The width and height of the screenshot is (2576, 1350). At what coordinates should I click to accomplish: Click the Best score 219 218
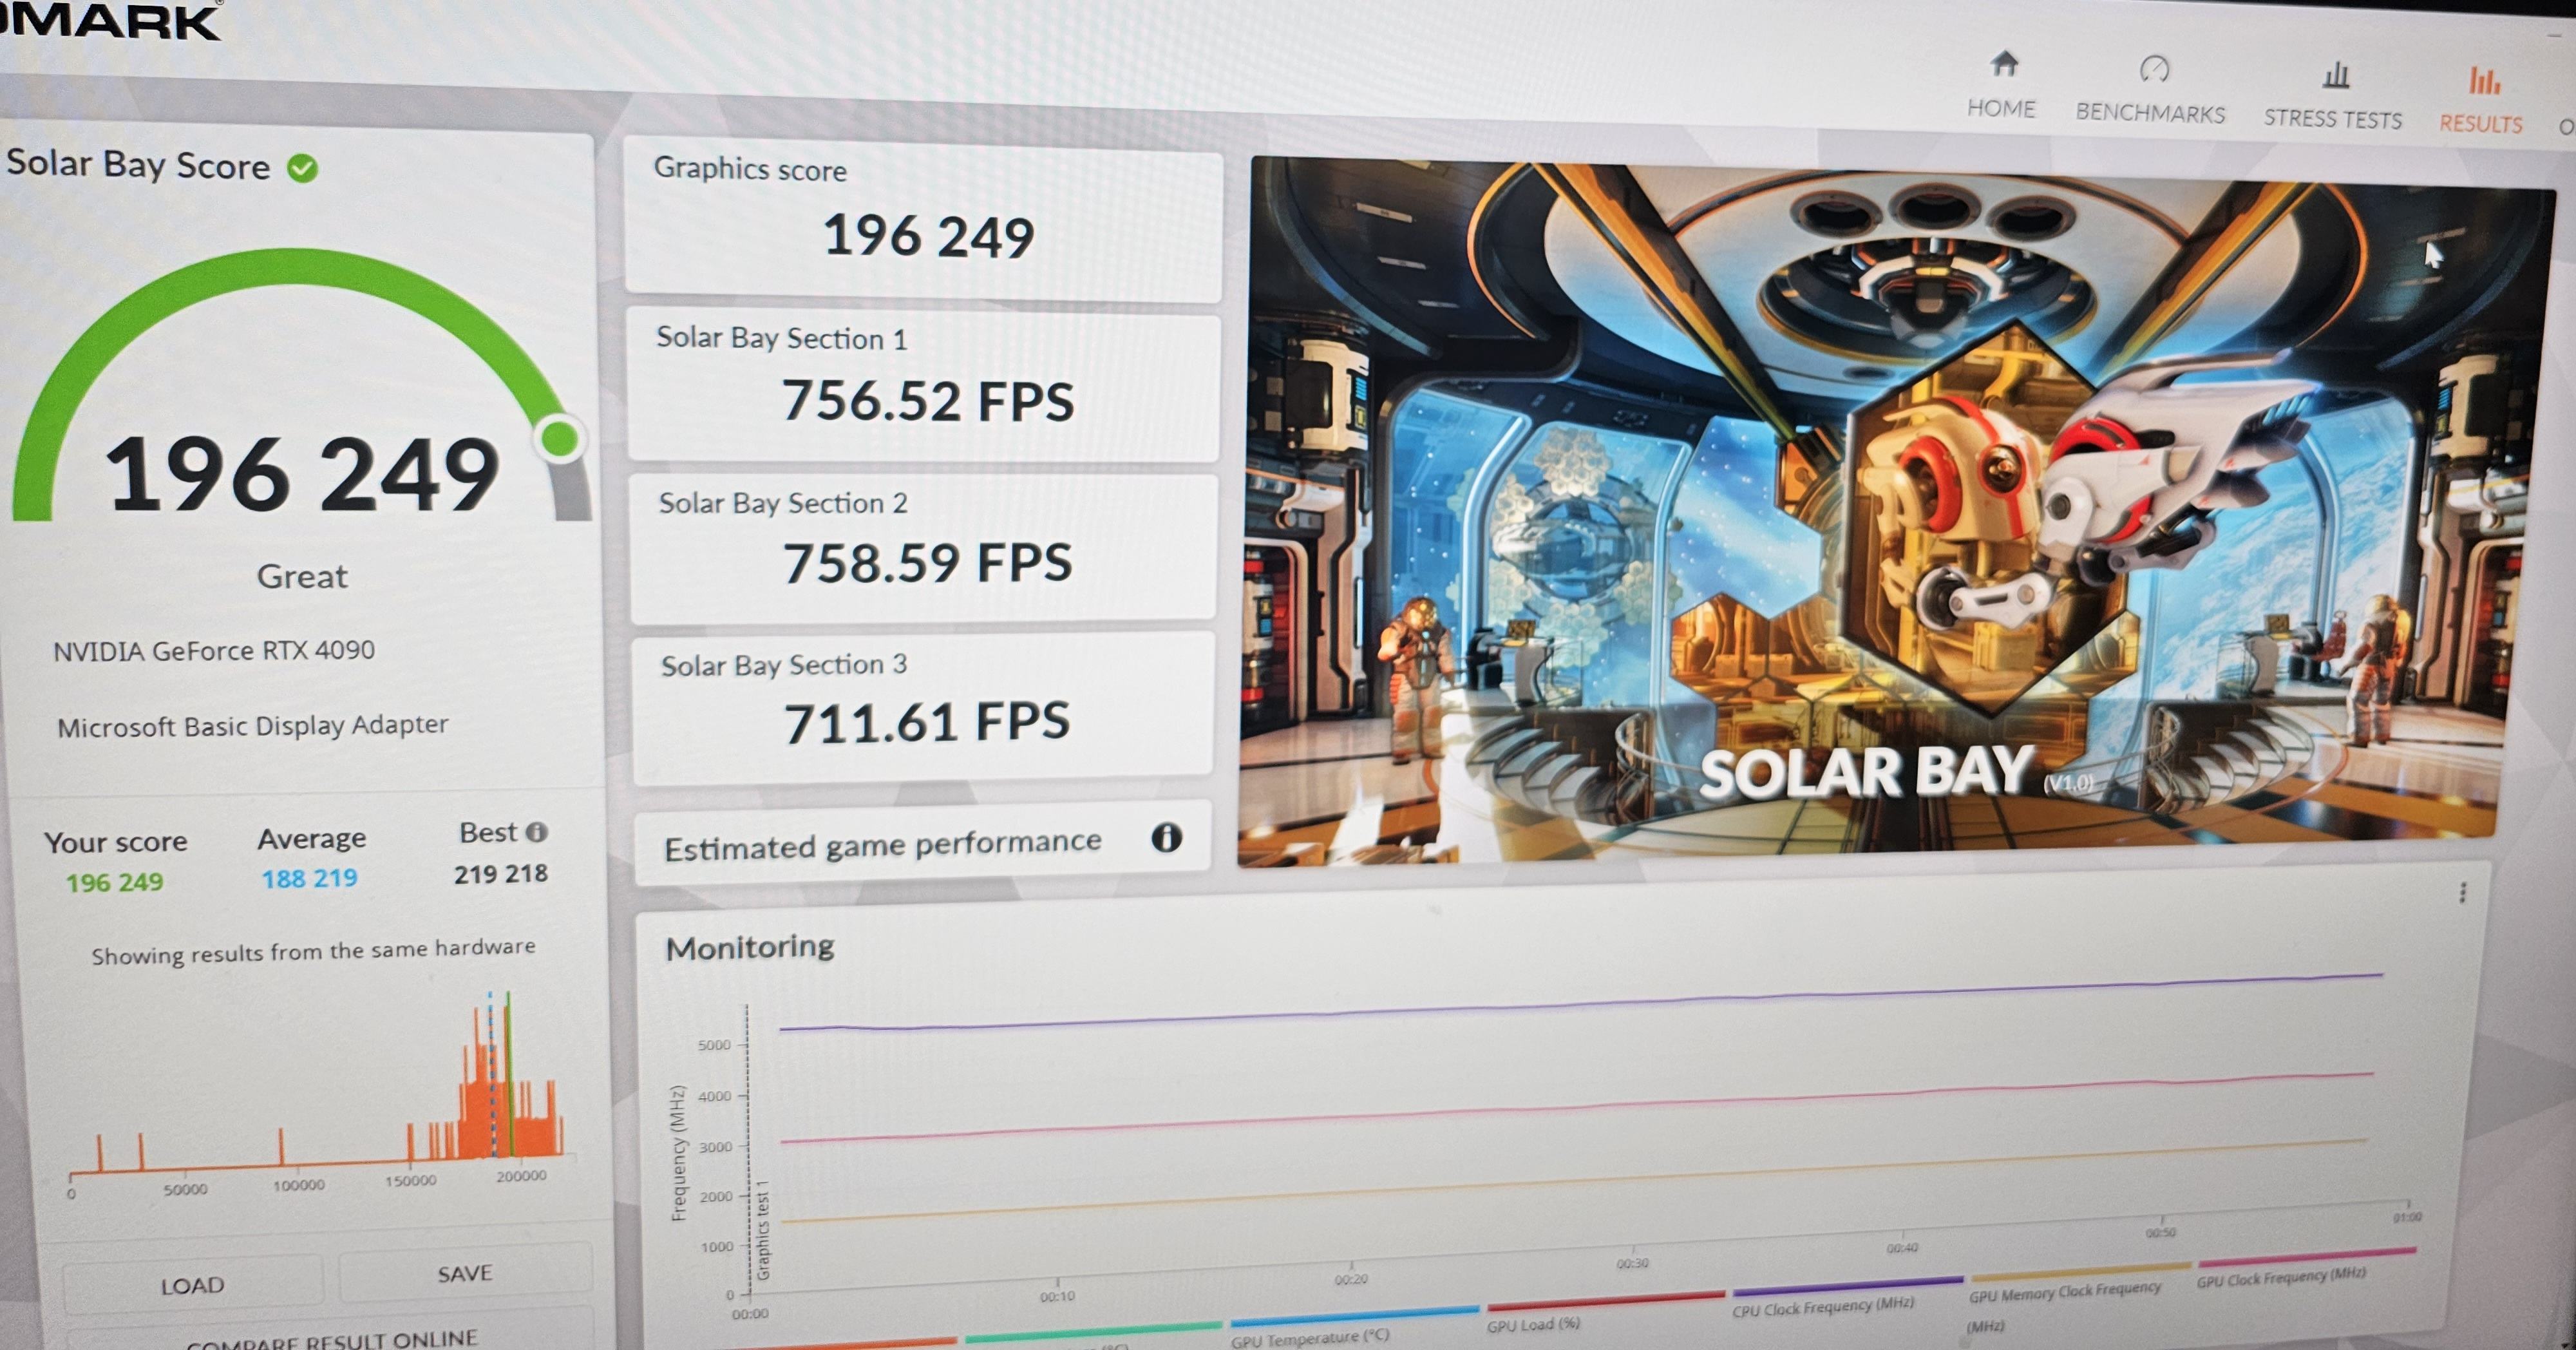[500, 874]
